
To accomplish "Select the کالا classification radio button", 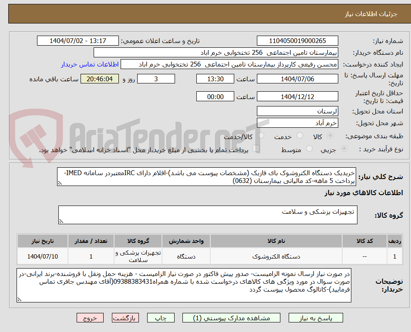I will (330, 135).
